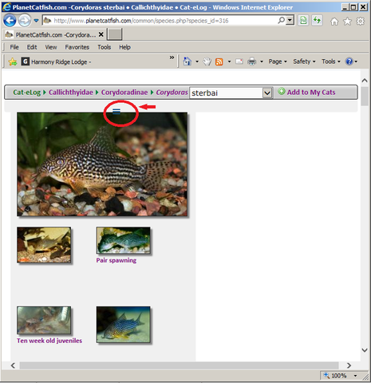Click the horizontal scrollbar right arrow
This screenshot has width=371, height=383.
(x=349, y=365)
